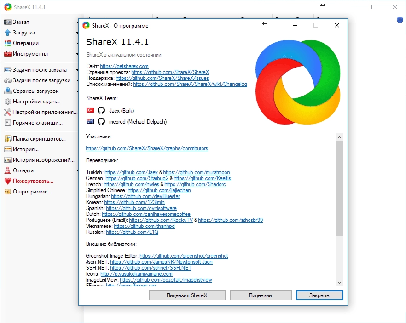The height and width of the screenshot is (323, 406).
Task: Expand the Отладка submenu arrow
Action: click(77, 171)
